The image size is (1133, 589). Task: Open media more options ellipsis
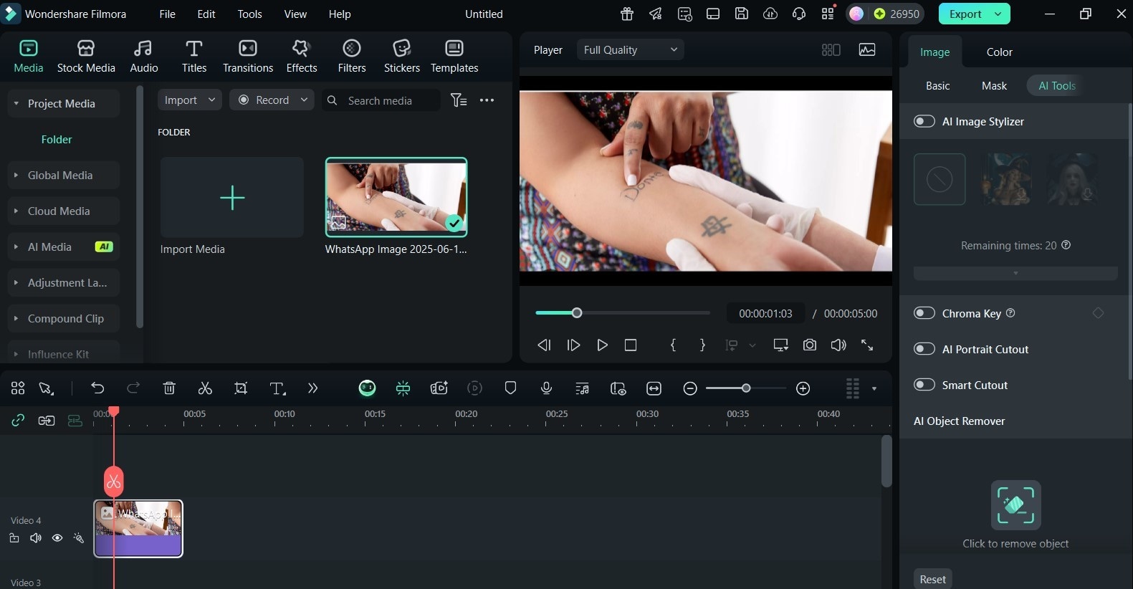point(487,100)
